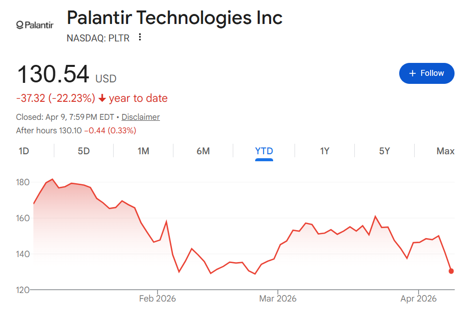Screen dimensions: 465x310
Task: Click the Mar 2026 axis label
Action: 278,299
